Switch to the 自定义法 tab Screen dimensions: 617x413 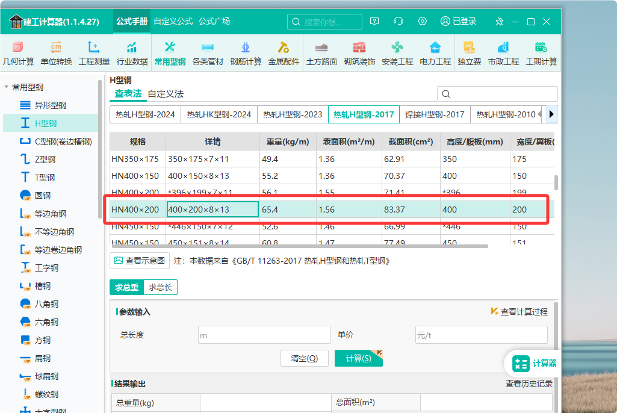point(166,94)
